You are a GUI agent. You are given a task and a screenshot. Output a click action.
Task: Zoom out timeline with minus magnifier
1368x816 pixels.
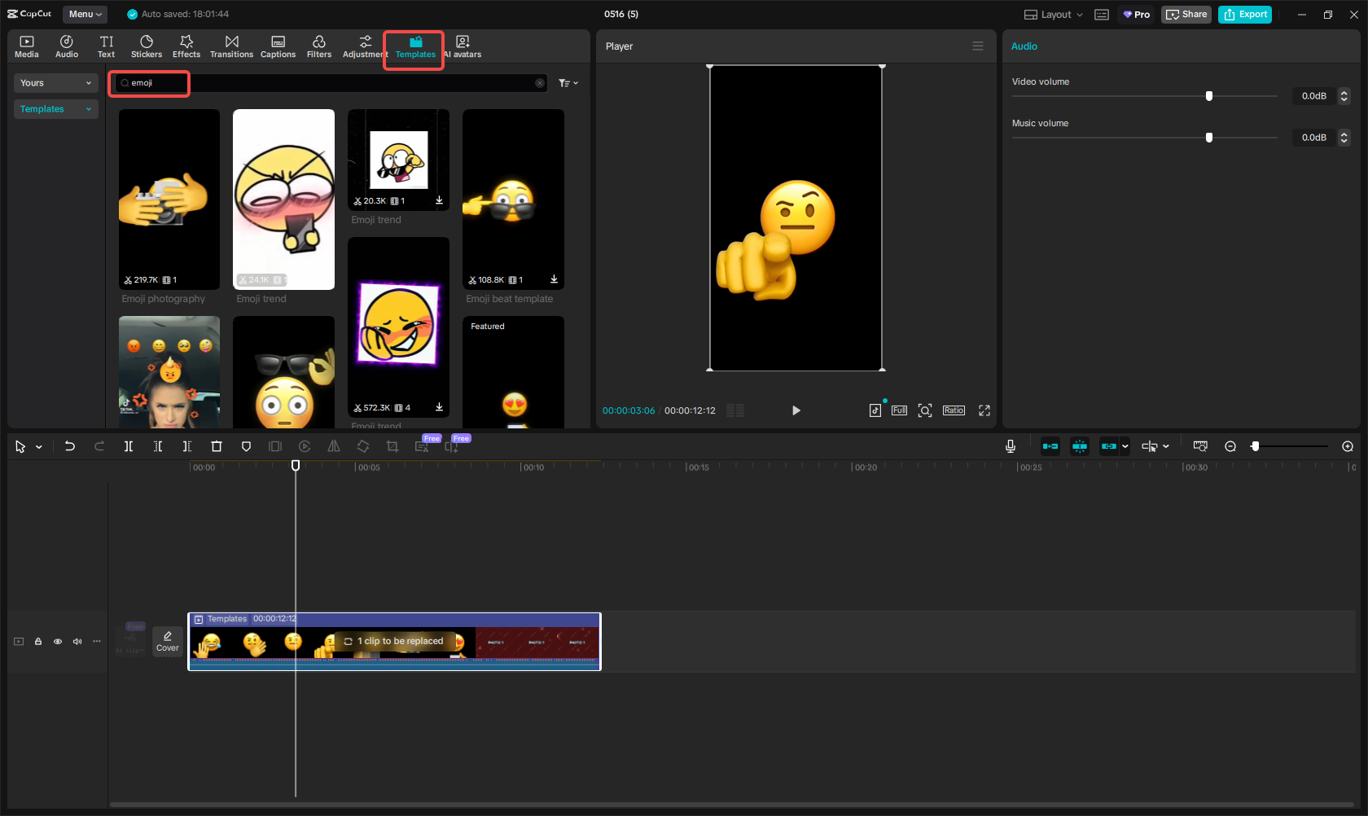(x=1230, y=446)
